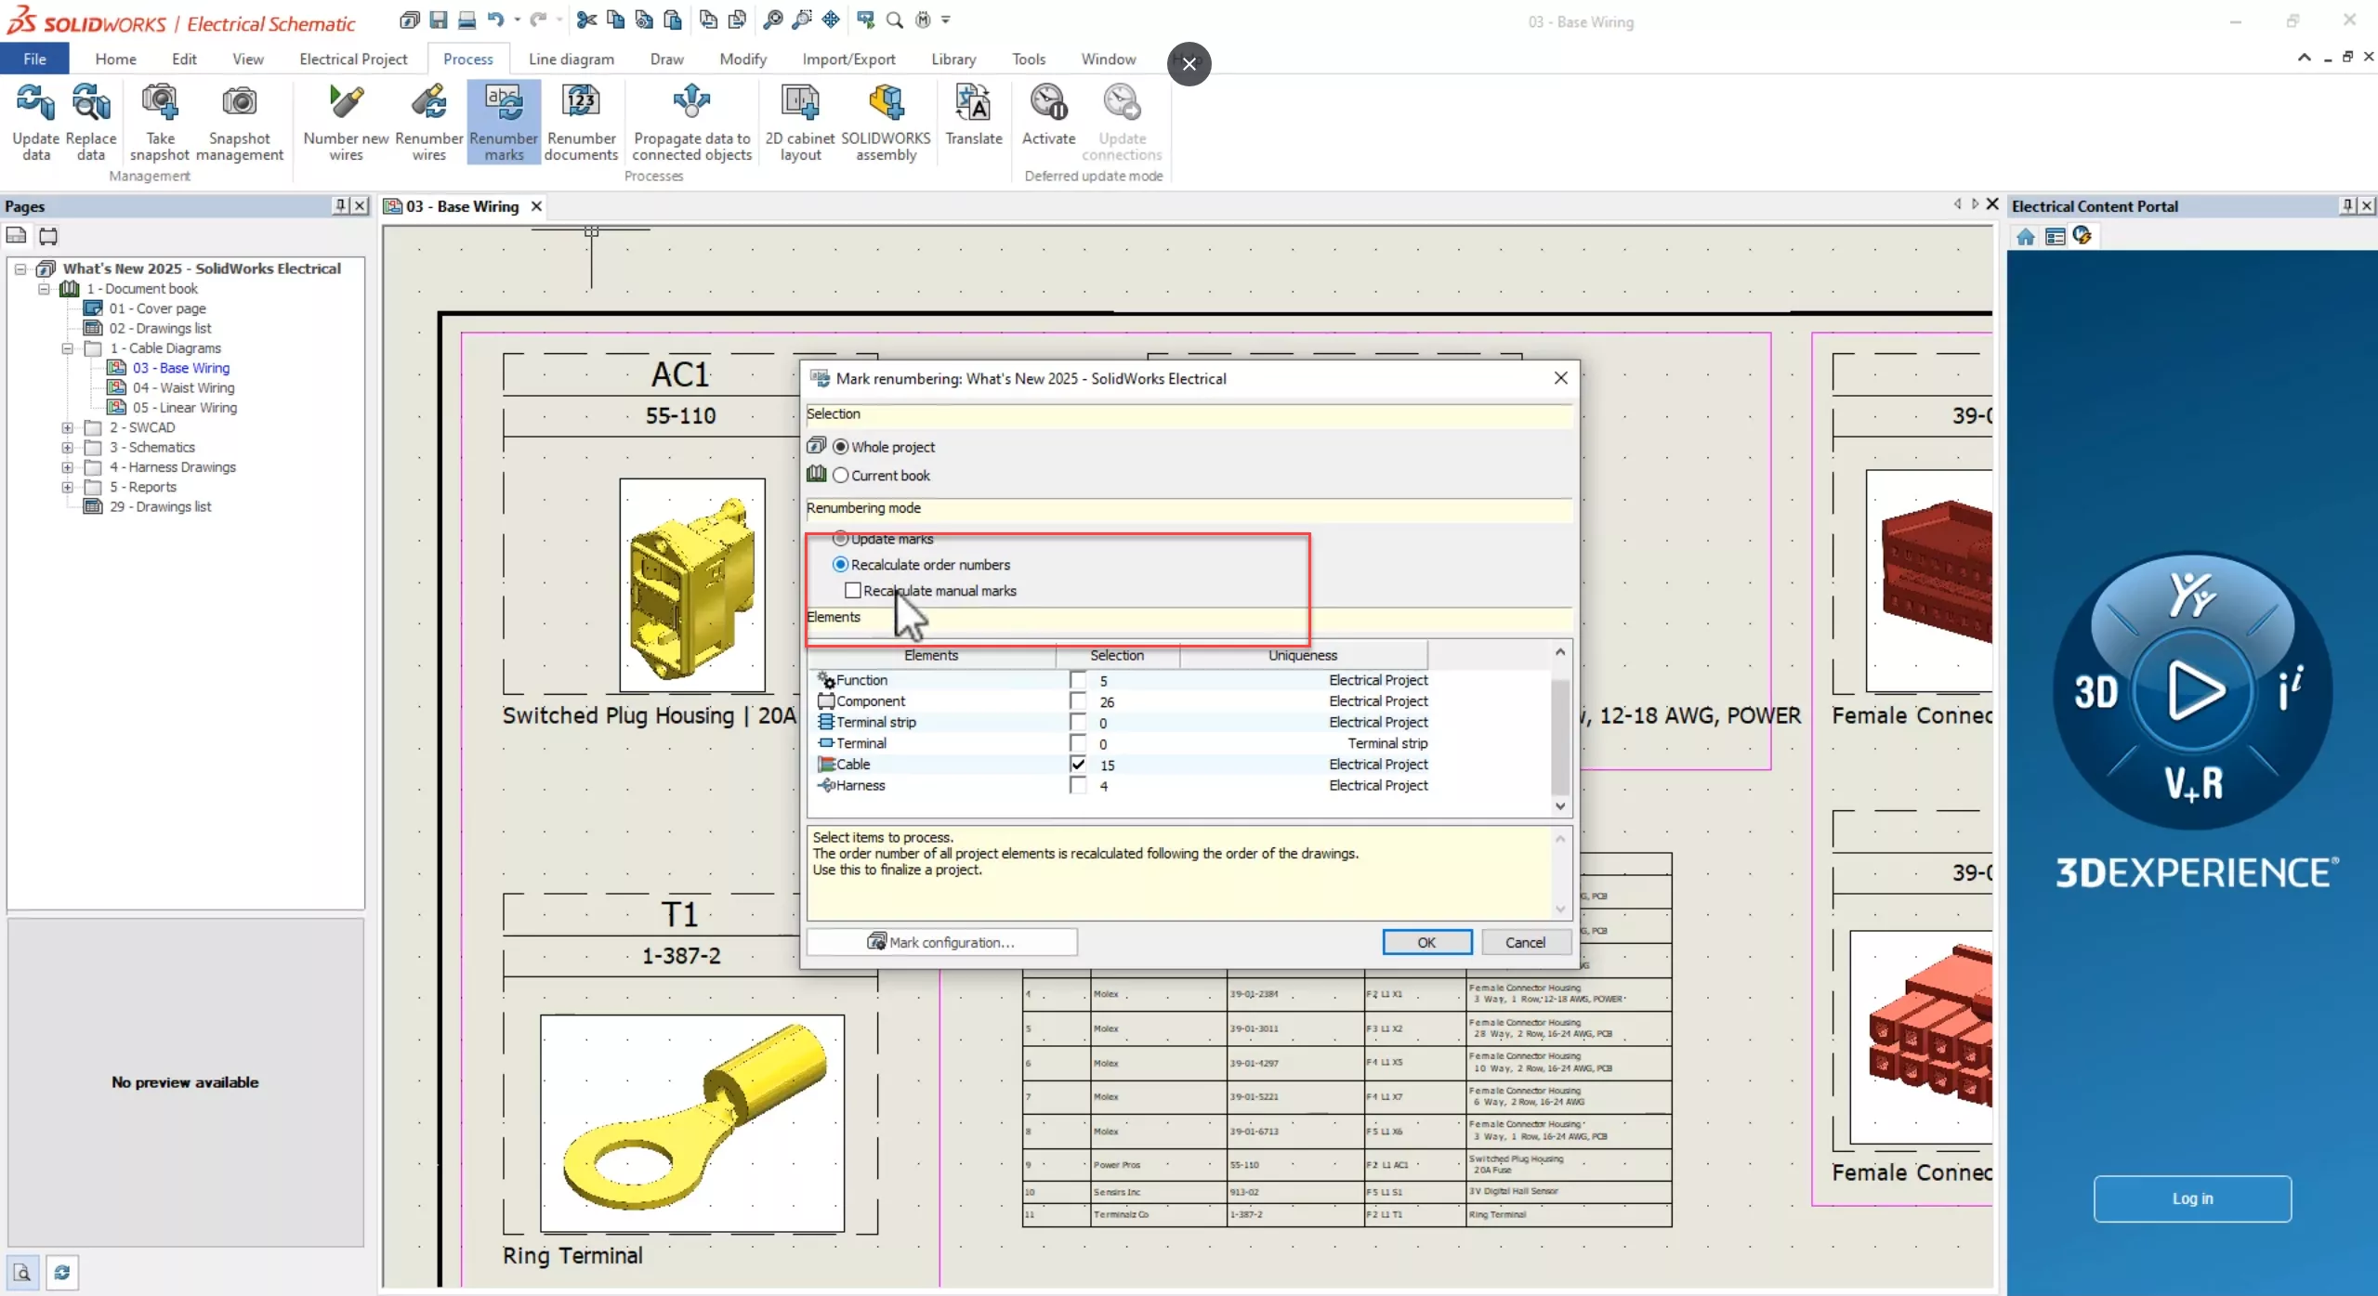Image resolution: width=2378 pixels, height=1296 pixels.
Task: Click the zoom window icon
Action: click(x=802, y=20)
